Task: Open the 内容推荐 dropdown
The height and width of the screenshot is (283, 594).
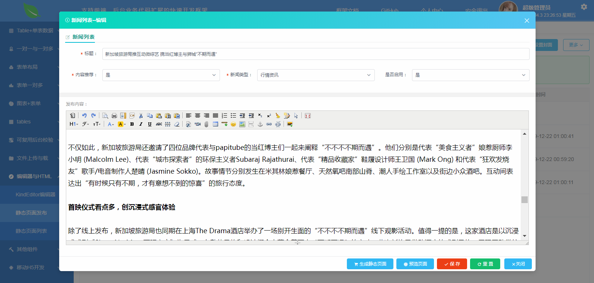Action: pyautogui.click(x=161, y=75)
